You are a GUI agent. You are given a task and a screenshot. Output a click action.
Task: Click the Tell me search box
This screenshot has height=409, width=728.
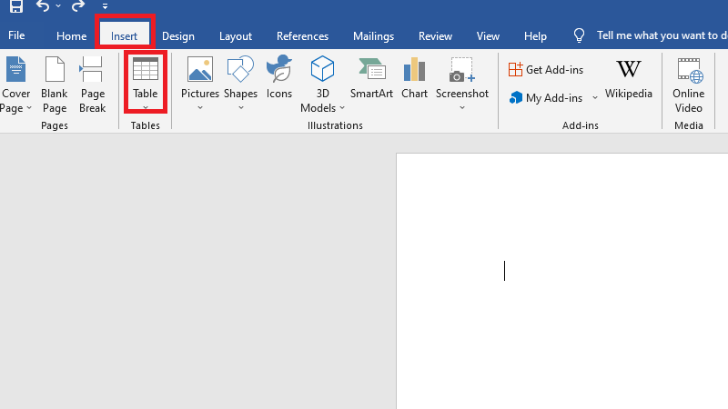click(660, 36)
